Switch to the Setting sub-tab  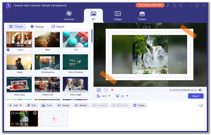37,26
